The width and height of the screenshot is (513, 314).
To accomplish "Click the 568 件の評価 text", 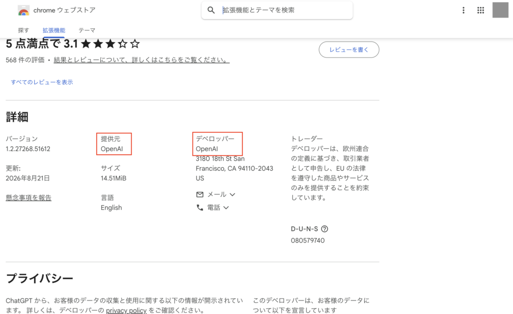I will (x=25, y=60).
